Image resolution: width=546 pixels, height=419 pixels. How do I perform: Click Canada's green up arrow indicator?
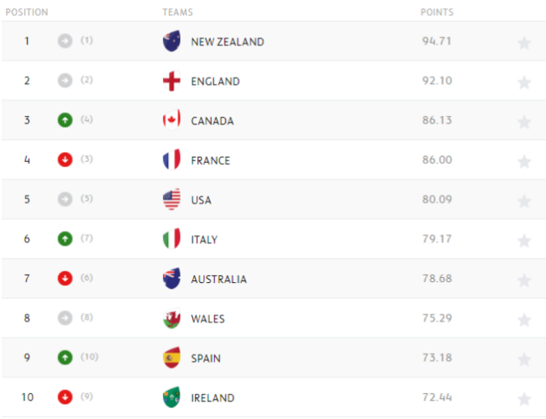click(66, 120)
